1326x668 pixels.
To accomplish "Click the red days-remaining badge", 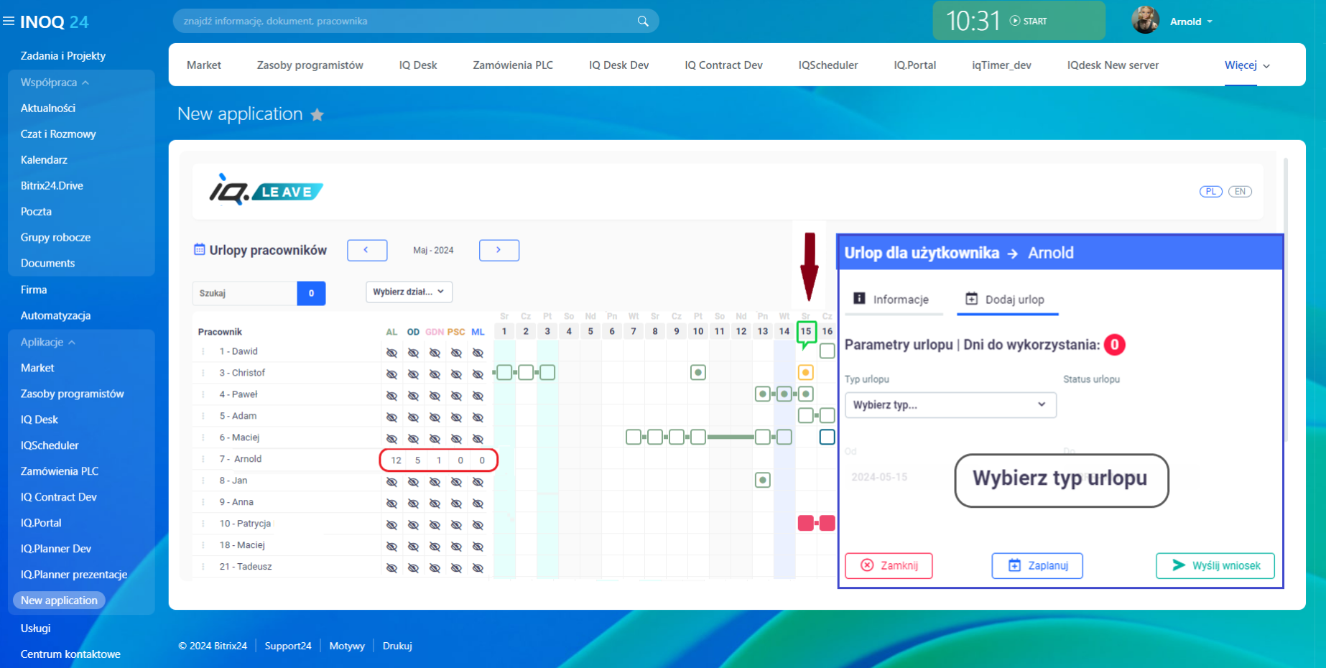I will (1115, 345).
